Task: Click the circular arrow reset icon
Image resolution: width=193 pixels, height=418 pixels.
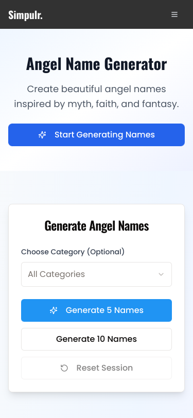Action: (64, 368)
